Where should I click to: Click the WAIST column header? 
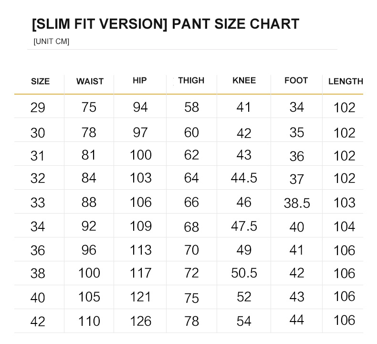90,82
